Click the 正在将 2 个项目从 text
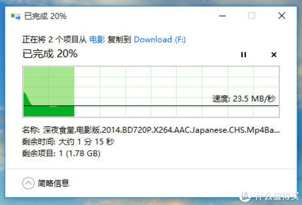 [54, 40]
